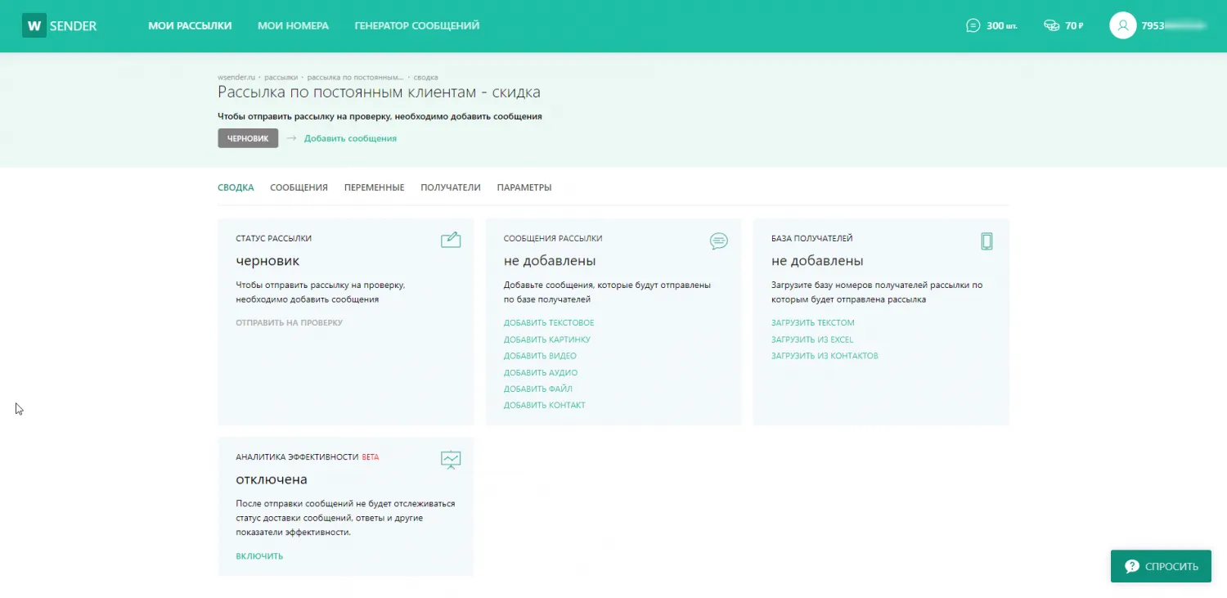Switch to the ПОЛУЧАТЕЛИ tab
The height and width of the screenshot is (598, 1227).
[450, 187]
